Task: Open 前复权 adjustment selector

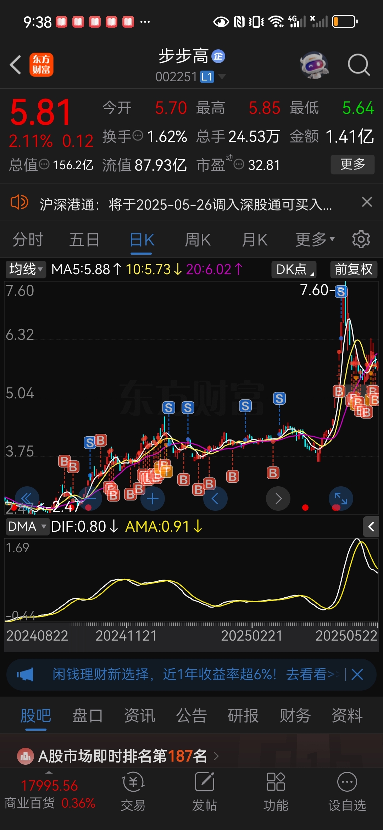Action: click(x=354, y=269)
